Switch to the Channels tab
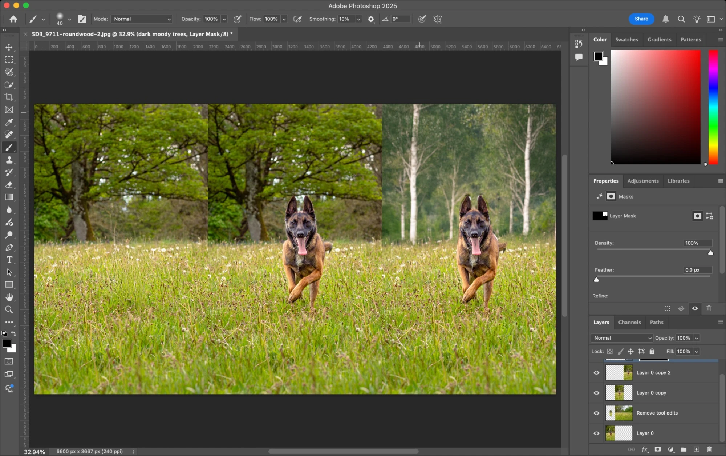Screen dimensions: 726x456 (x=629, y=322)
